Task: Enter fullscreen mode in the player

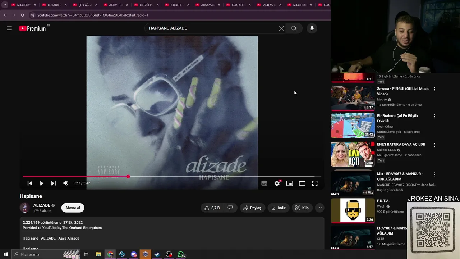Action: point(315,183)
